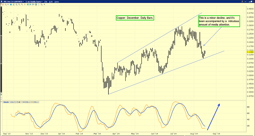Open the Edit menu

pos(51,2)
